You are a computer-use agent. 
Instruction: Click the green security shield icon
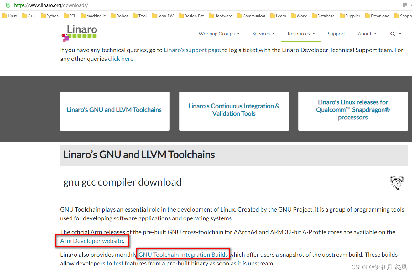click(x=8, y=5)
